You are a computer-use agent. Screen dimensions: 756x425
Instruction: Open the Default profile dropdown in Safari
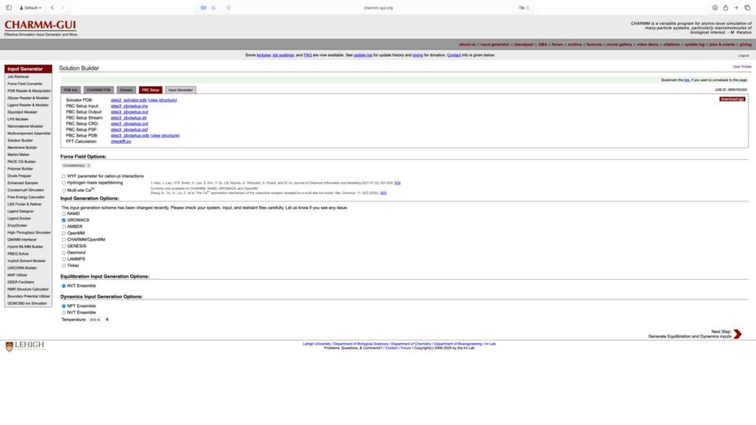point(31,7)
